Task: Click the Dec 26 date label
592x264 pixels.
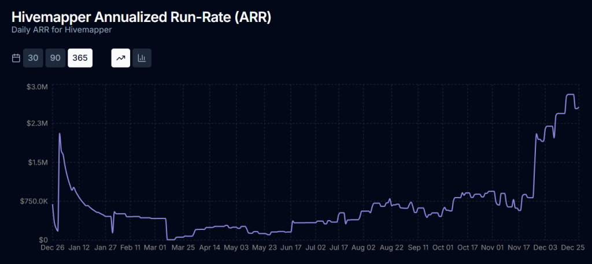Action: point(52,248)
